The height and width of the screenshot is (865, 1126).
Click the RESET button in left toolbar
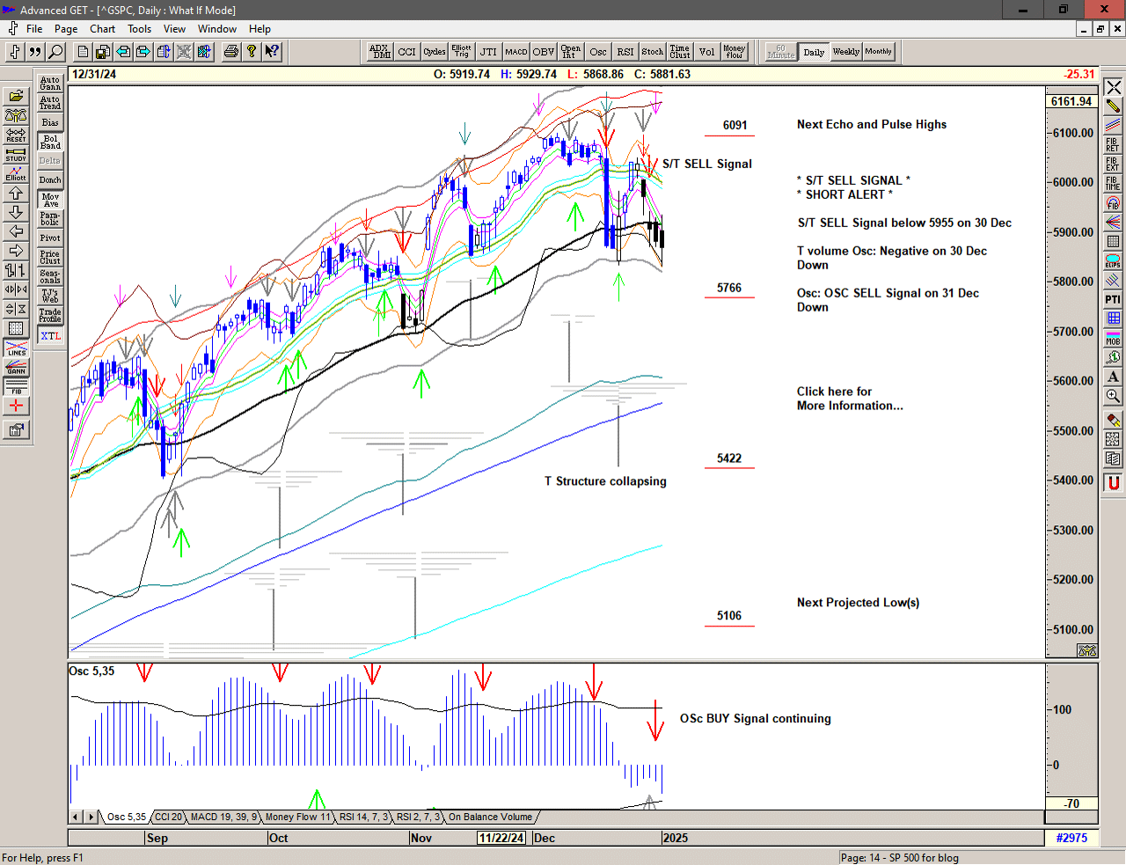click(x=16, y=135)
